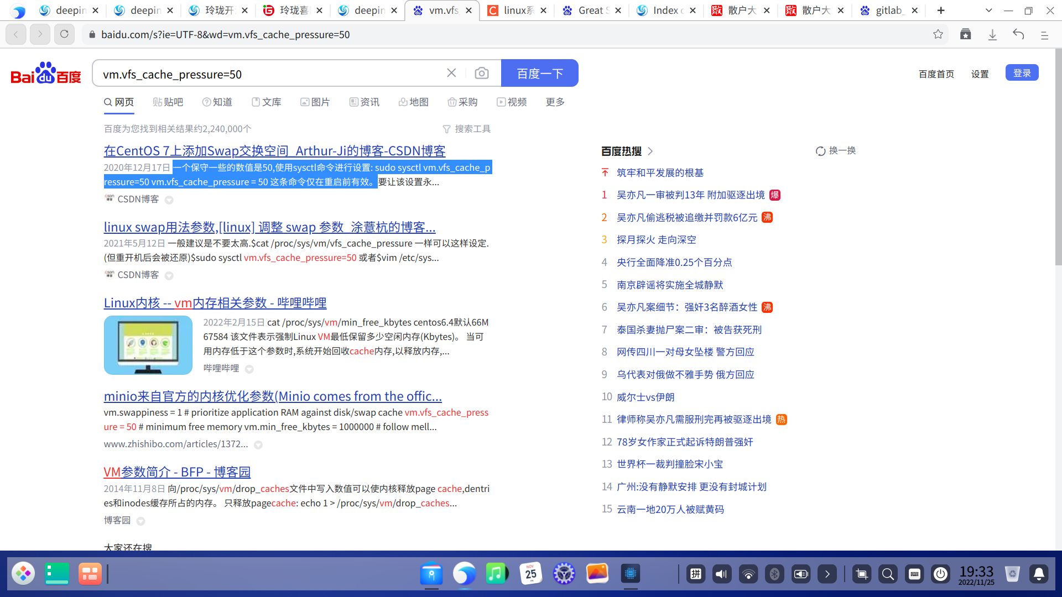Expand the 更多 search categories
This screenshot has width=1062, height=597.
pos(555,102)
